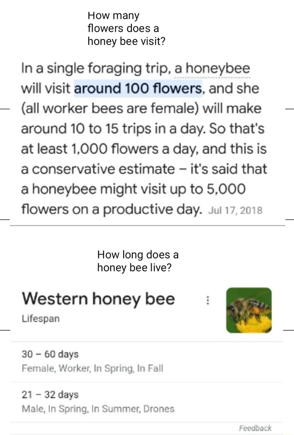Open the bee on yellow flower thumbnail
Image resolution: width=294 pixels, height=435 pixels.
[249, 310]
